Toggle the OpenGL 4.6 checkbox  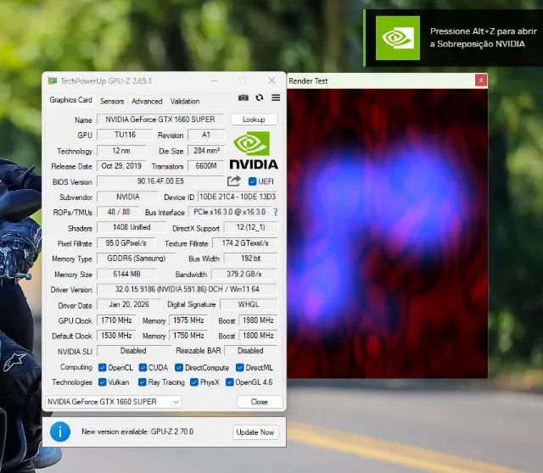tap(229, 382)
